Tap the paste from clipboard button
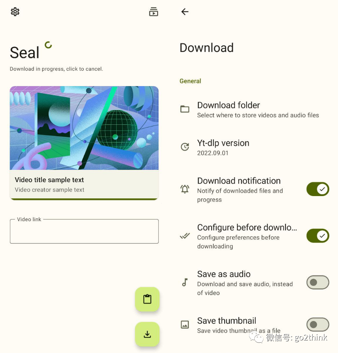Screen dimensions: 338x353 pos(147,299)
